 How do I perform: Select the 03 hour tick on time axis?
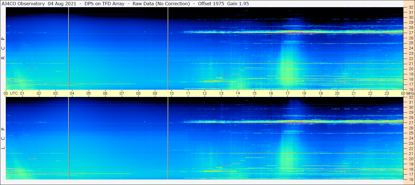55,93
